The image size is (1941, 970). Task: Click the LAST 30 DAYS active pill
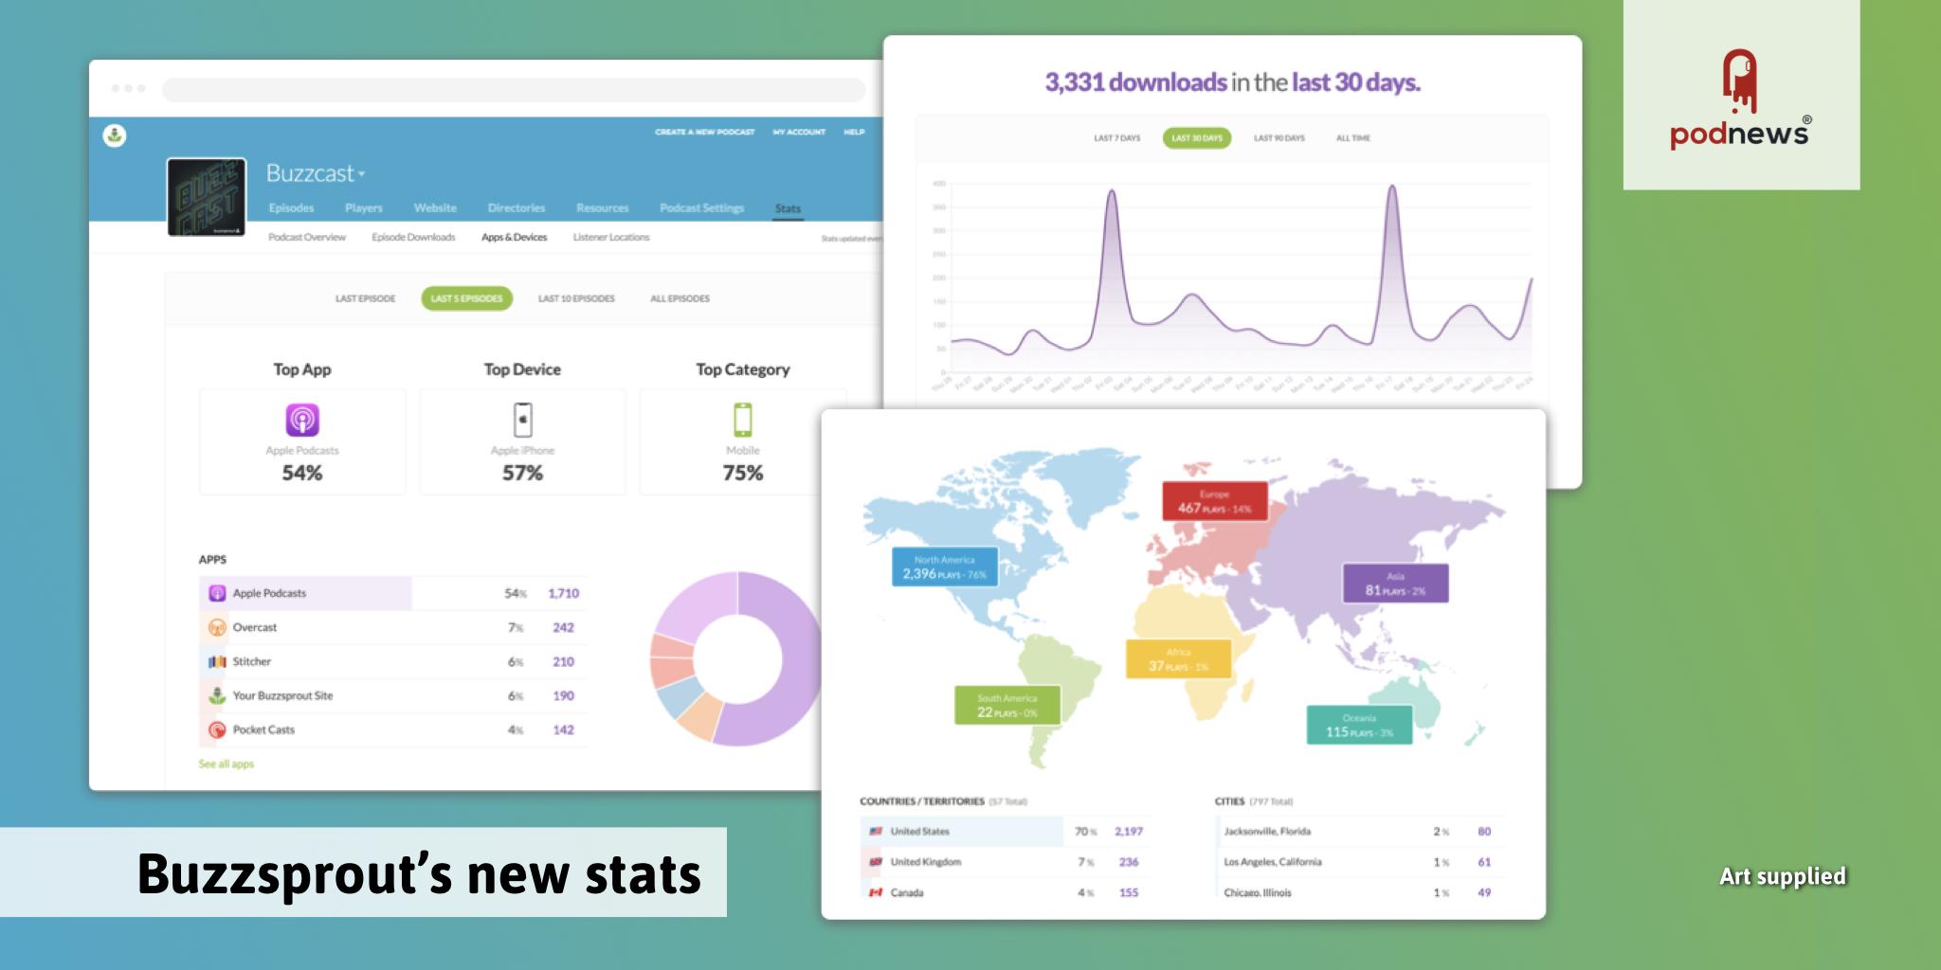(x=1197, y=137)
